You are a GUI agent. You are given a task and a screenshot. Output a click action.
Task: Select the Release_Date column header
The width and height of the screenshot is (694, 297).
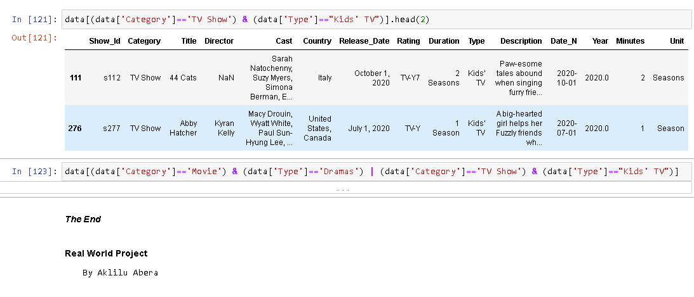[364, 41]
